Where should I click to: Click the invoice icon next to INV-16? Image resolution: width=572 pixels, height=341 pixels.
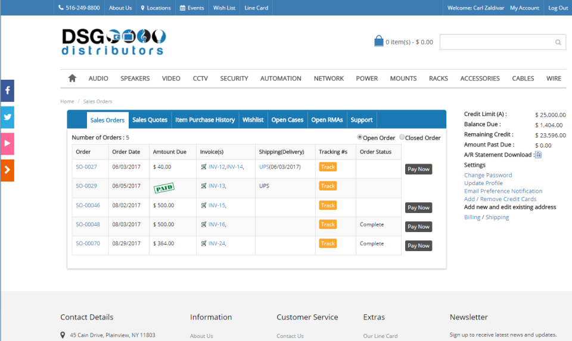coord(204,224)
